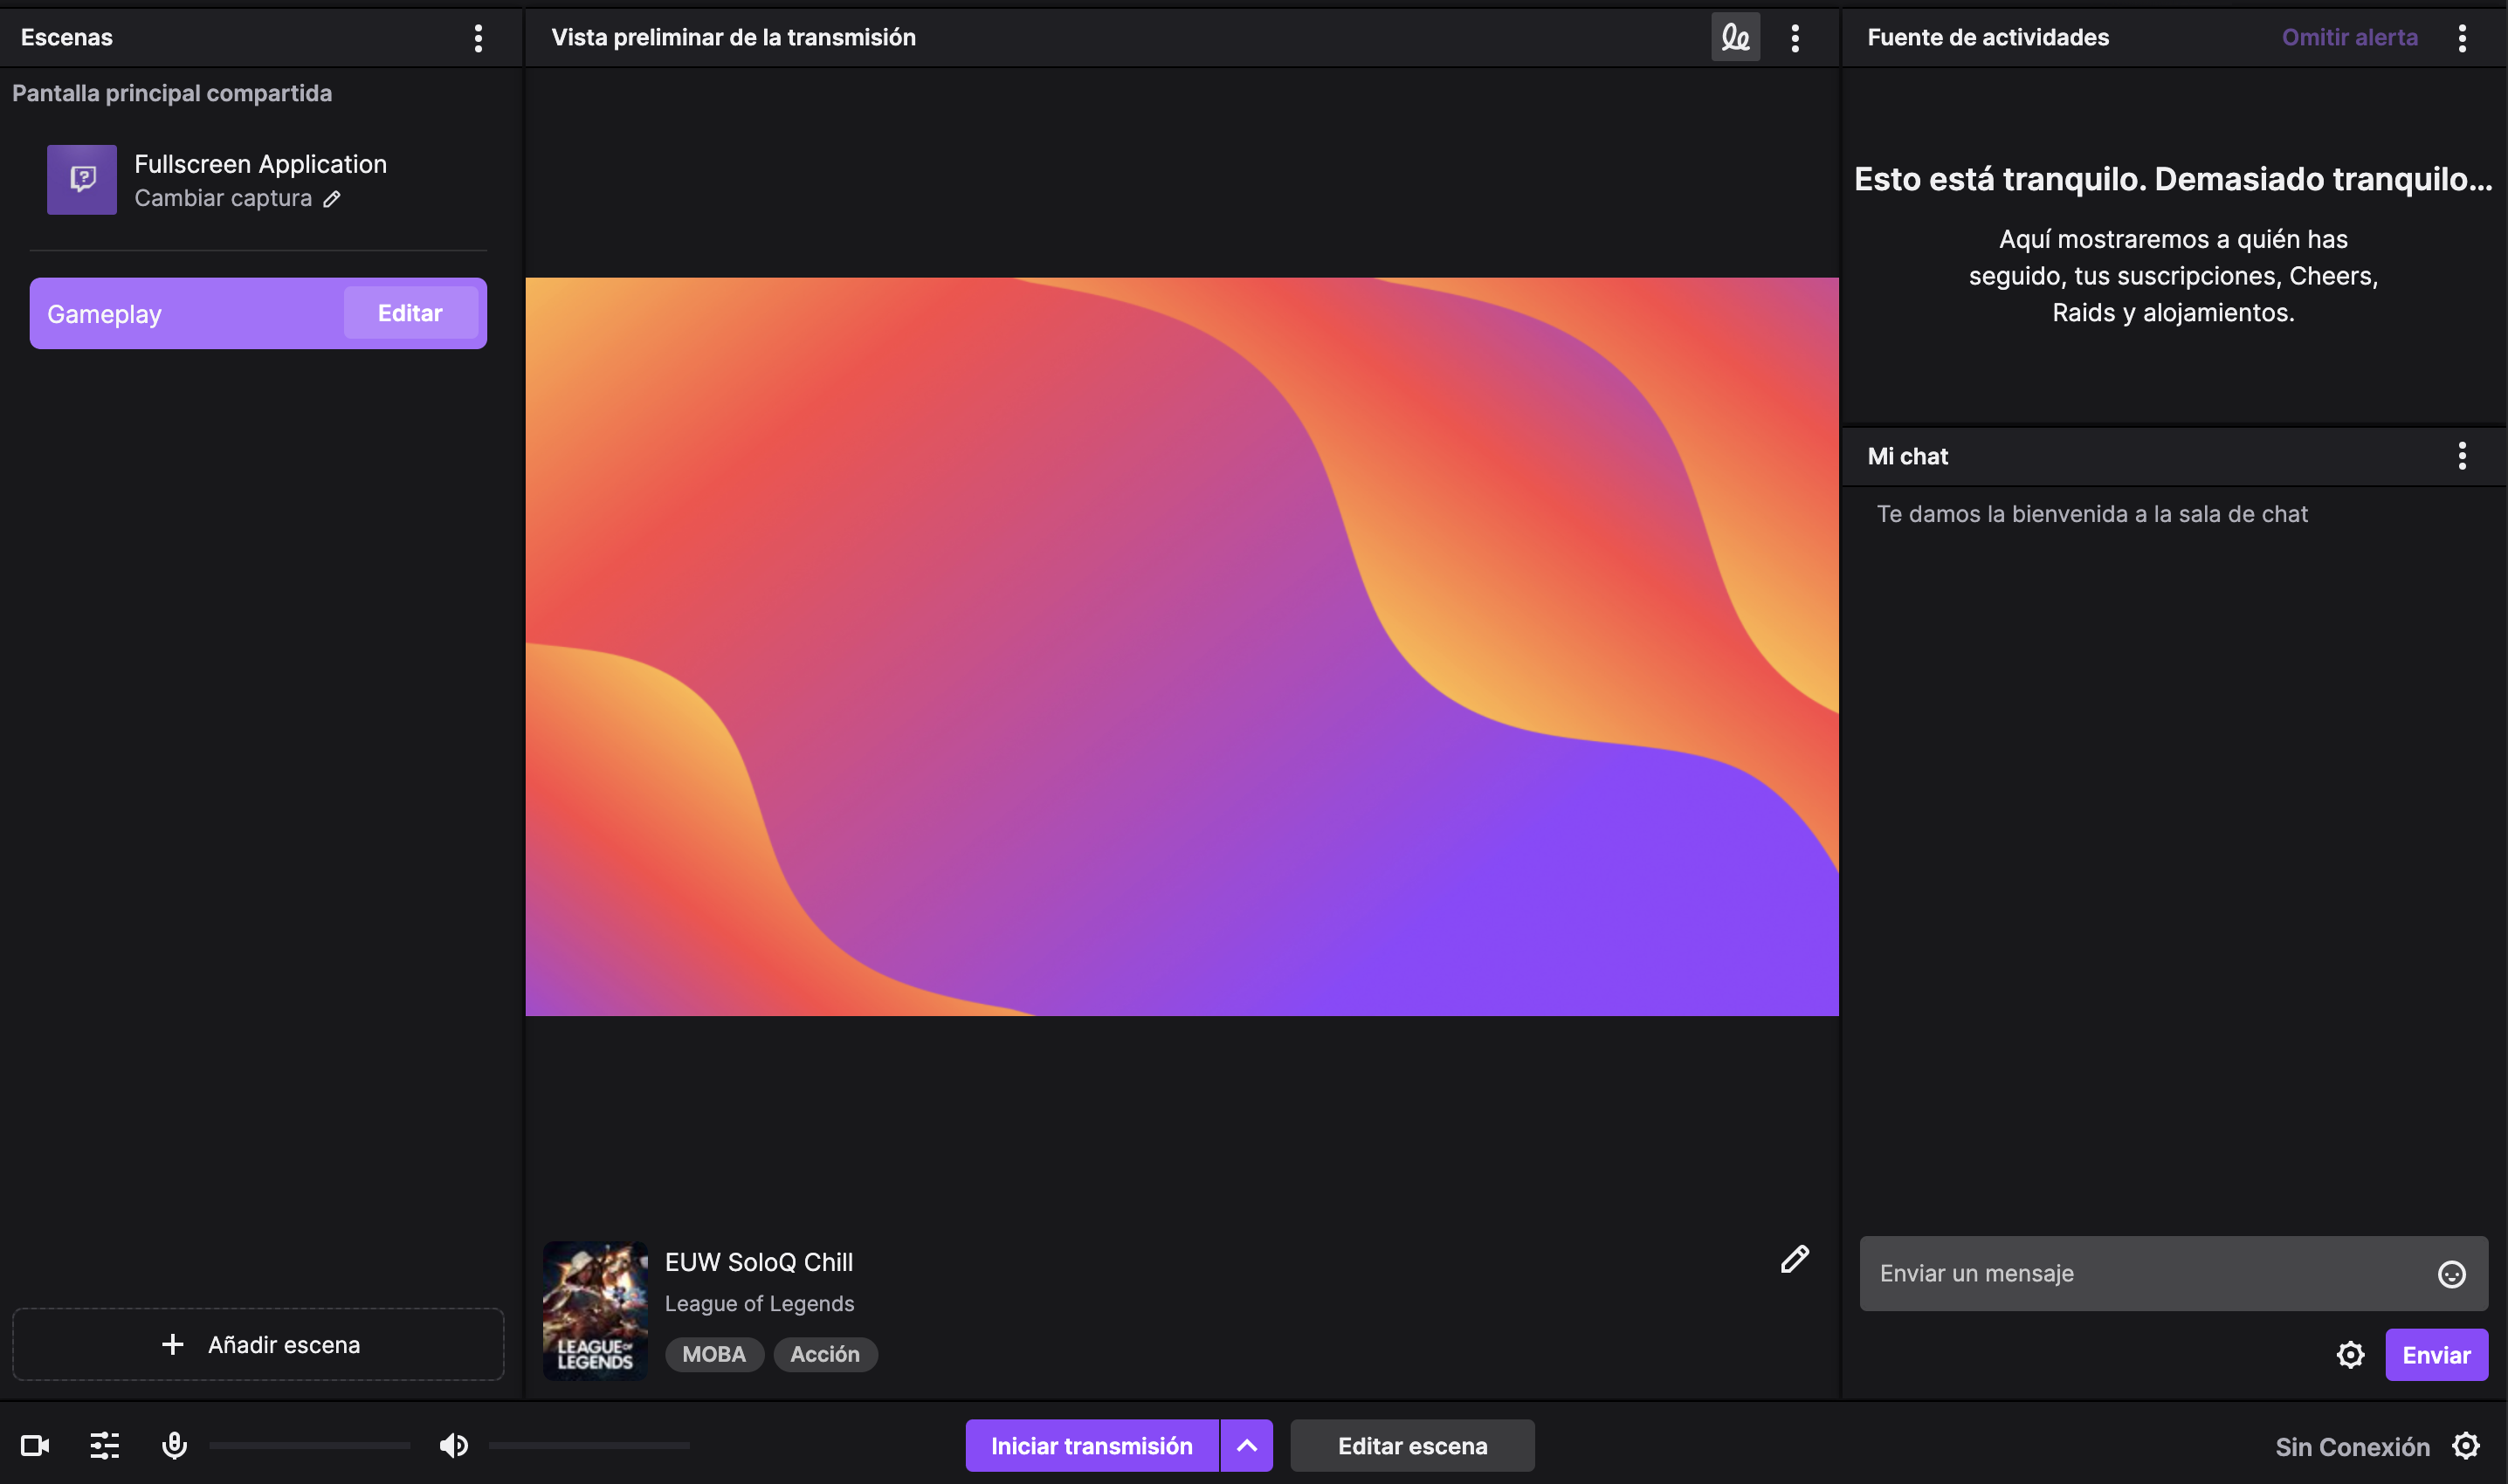Click the League of Legends game thumbnail
2508x1484 pixels.
[596, 1311]
